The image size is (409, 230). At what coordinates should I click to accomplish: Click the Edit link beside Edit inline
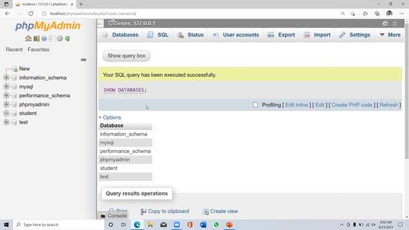[x=320, y=105]
